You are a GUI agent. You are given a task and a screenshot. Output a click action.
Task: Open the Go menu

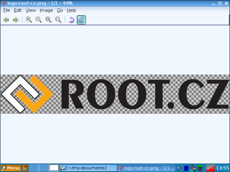(60, 10)
